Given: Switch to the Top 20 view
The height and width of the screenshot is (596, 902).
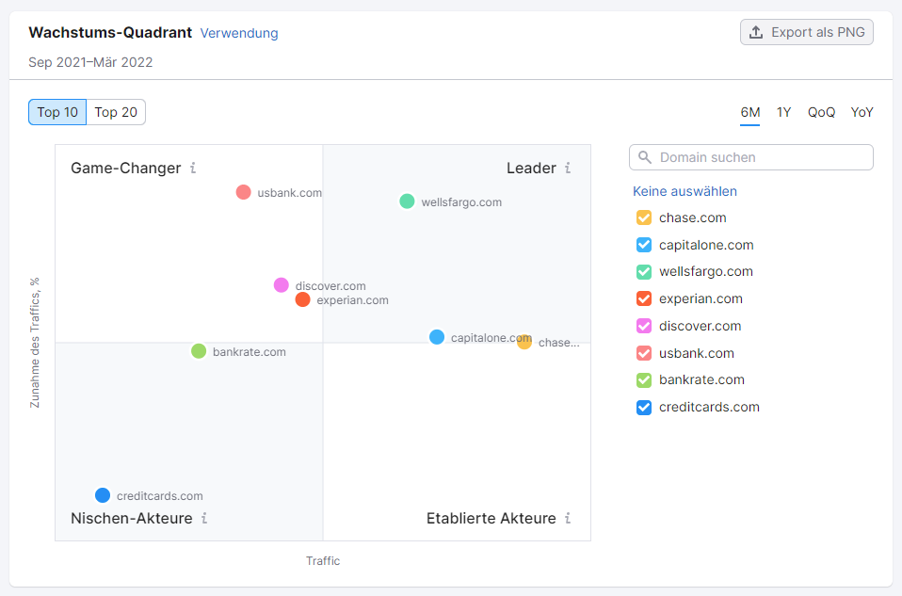Looking at the screenshot, I should coord(116,112).
